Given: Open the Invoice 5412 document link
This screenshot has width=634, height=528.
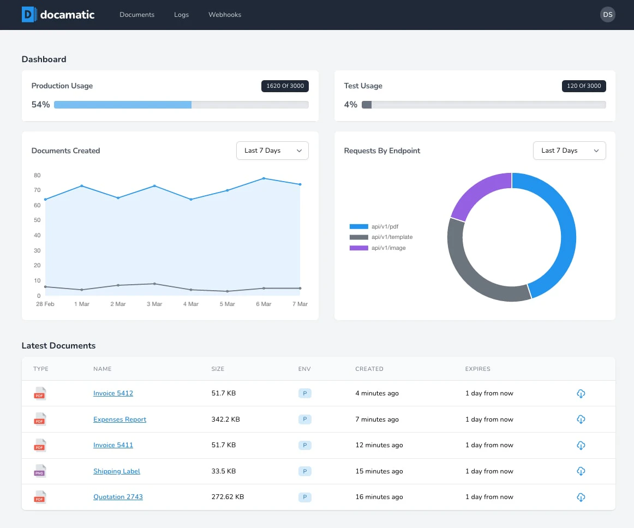Looking at the screenshot, I should (x=113, y=393).
